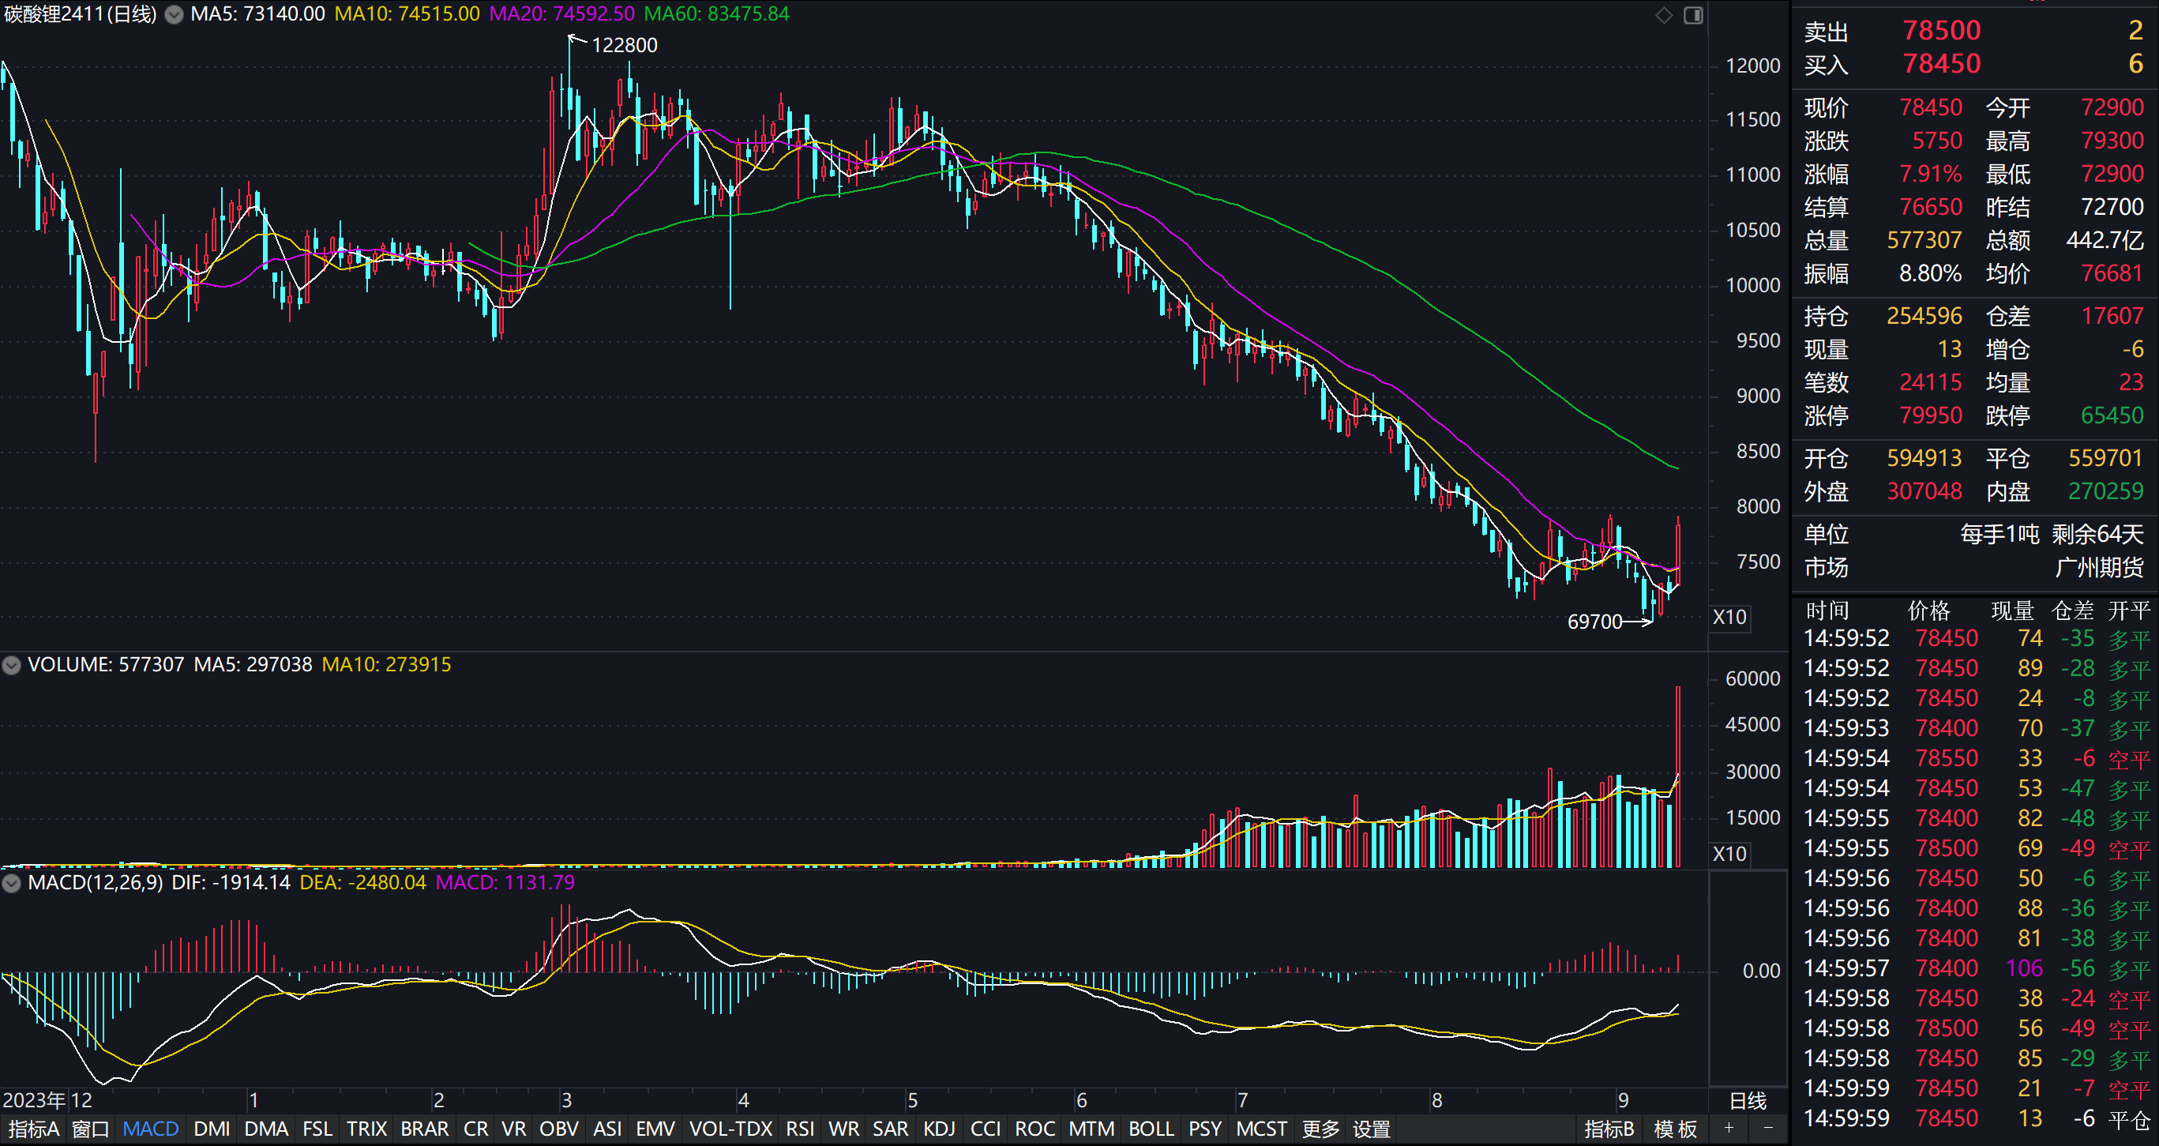Click the minus zoom-out button
Image resolution: width=2159 pixels, height=1146 pixels.
click(x=1767, y=1129)
